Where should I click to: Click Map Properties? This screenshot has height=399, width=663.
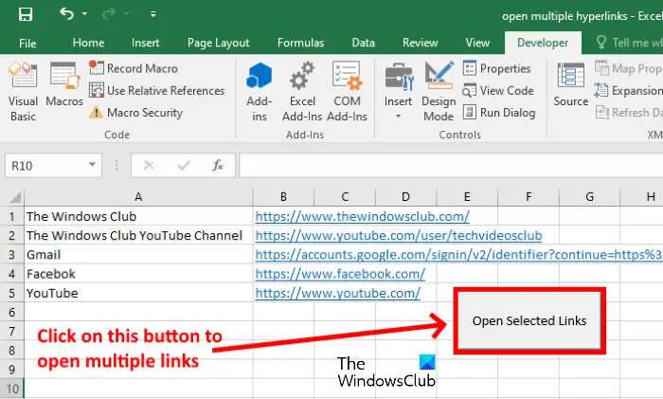[x=628, y=68]
